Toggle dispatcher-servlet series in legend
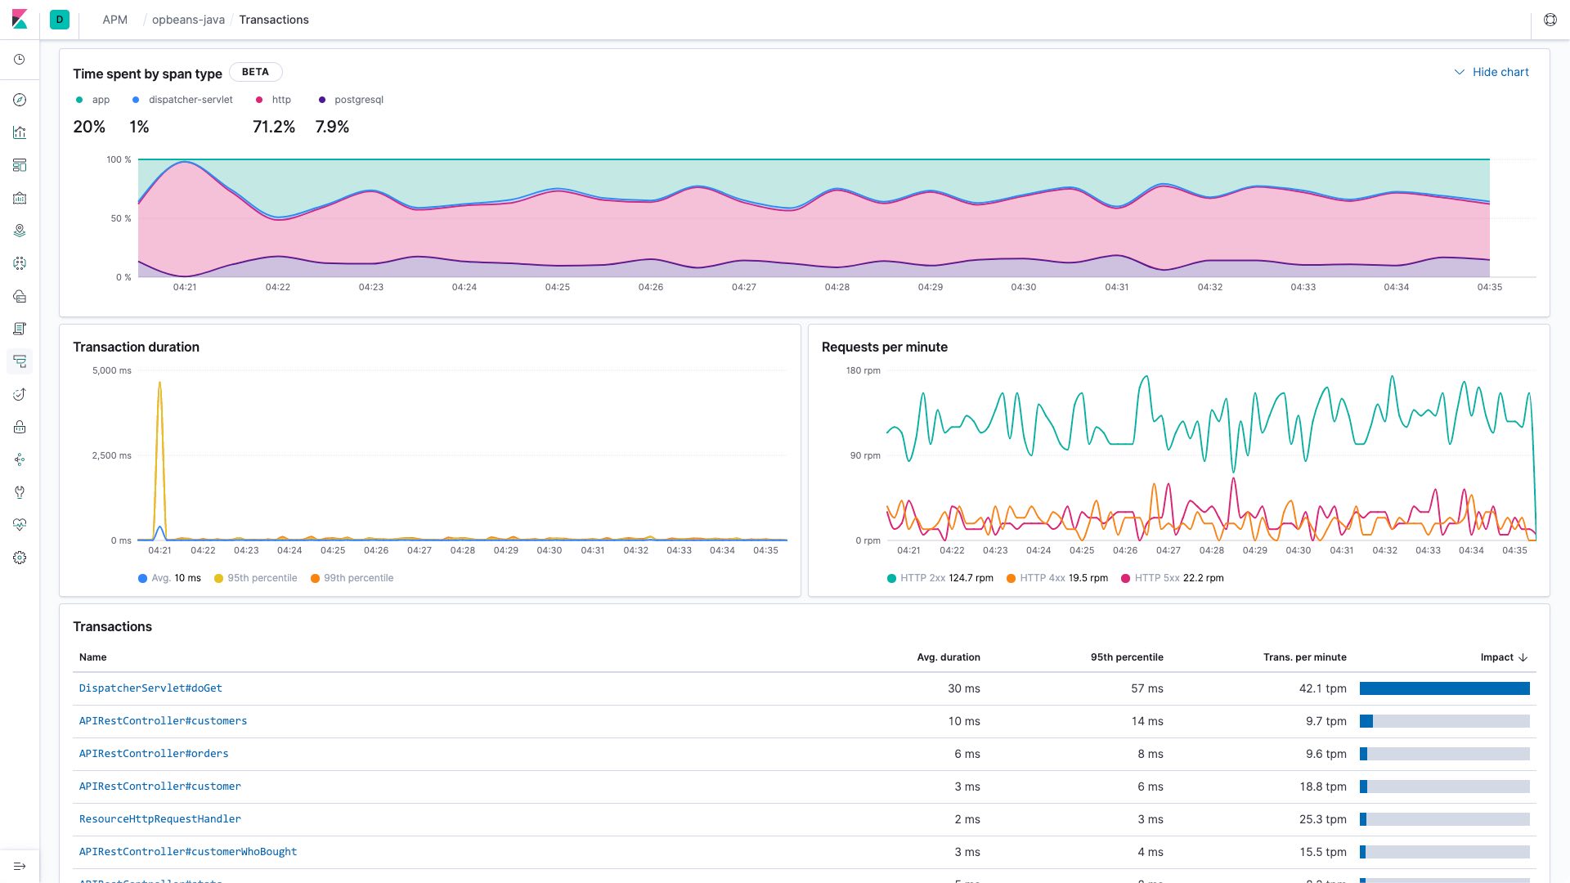The height and width of the screenshot is (883, 1570). (x=182, y=100)
